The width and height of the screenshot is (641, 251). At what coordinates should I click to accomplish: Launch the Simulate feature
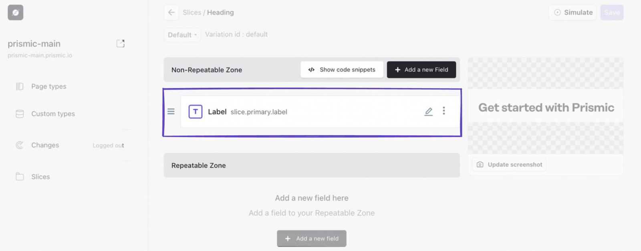coord(572,12)
